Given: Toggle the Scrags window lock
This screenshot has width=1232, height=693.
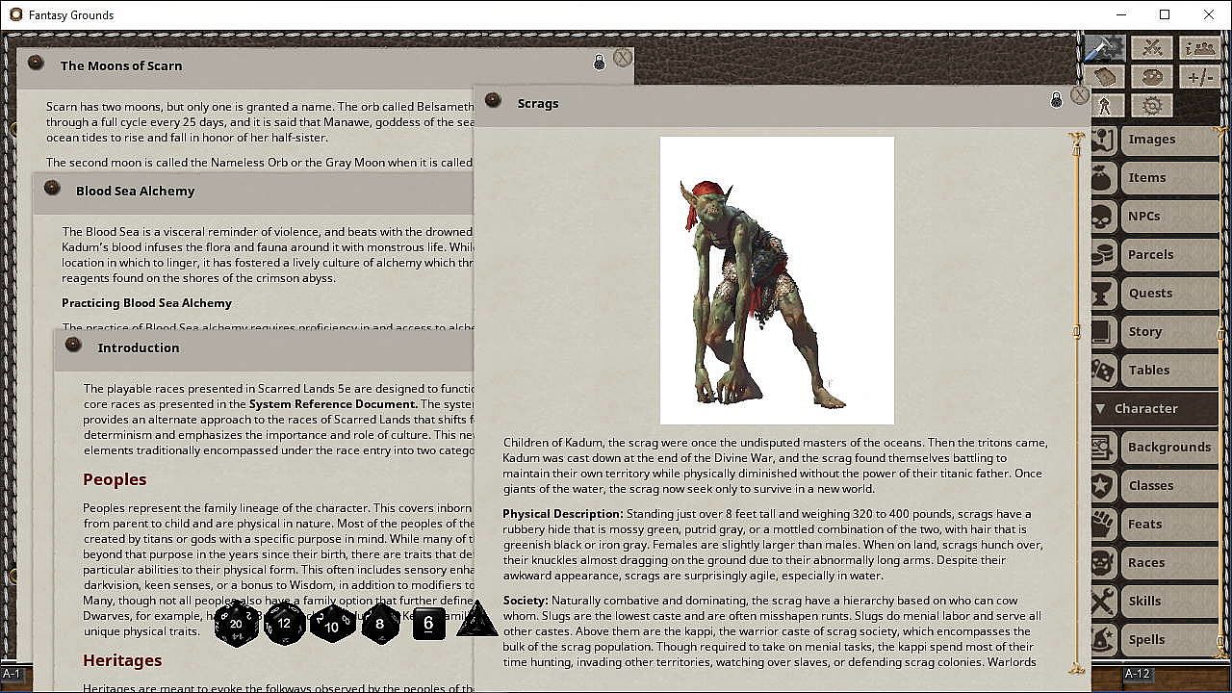Looking at the screenshot, I should tap(1056, 100).
